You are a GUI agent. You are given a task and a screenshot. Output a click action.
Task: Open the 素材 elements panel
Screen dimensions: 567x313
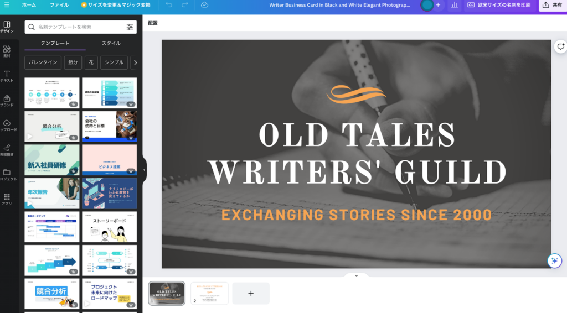[7, 51]
